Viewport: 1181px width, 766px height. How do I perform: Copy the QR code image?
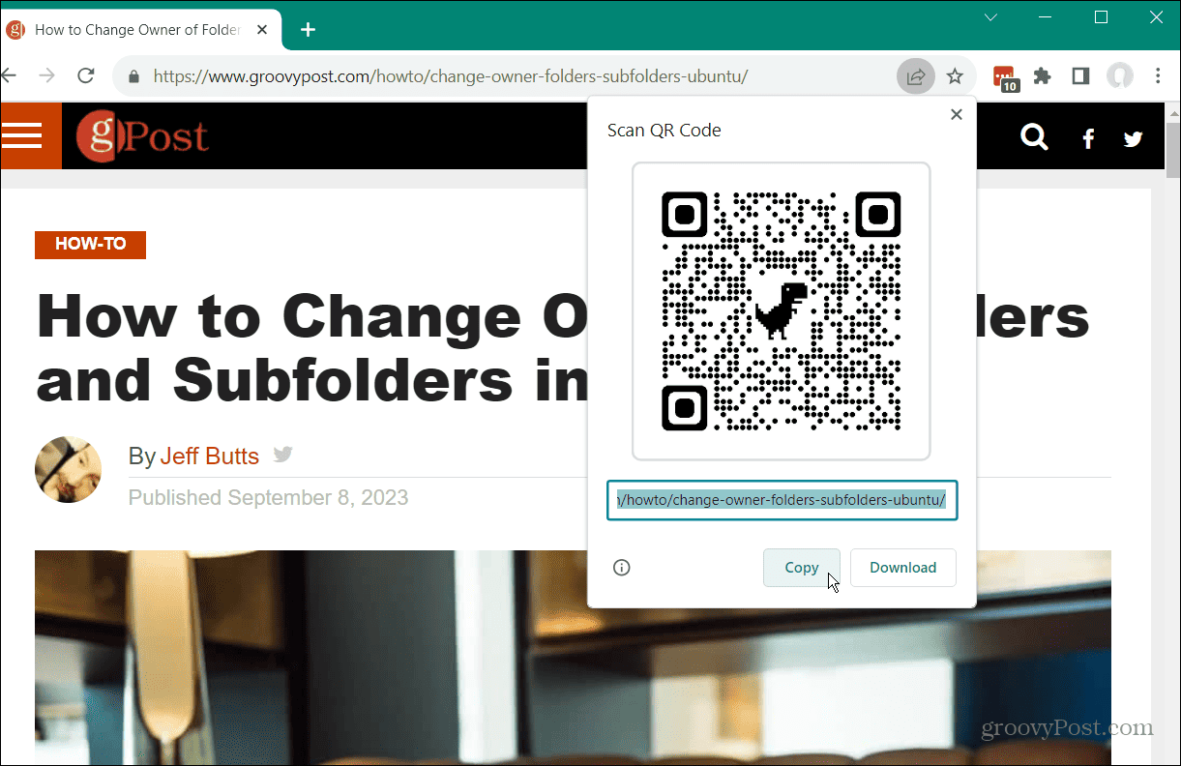click(x=801, y=568)
